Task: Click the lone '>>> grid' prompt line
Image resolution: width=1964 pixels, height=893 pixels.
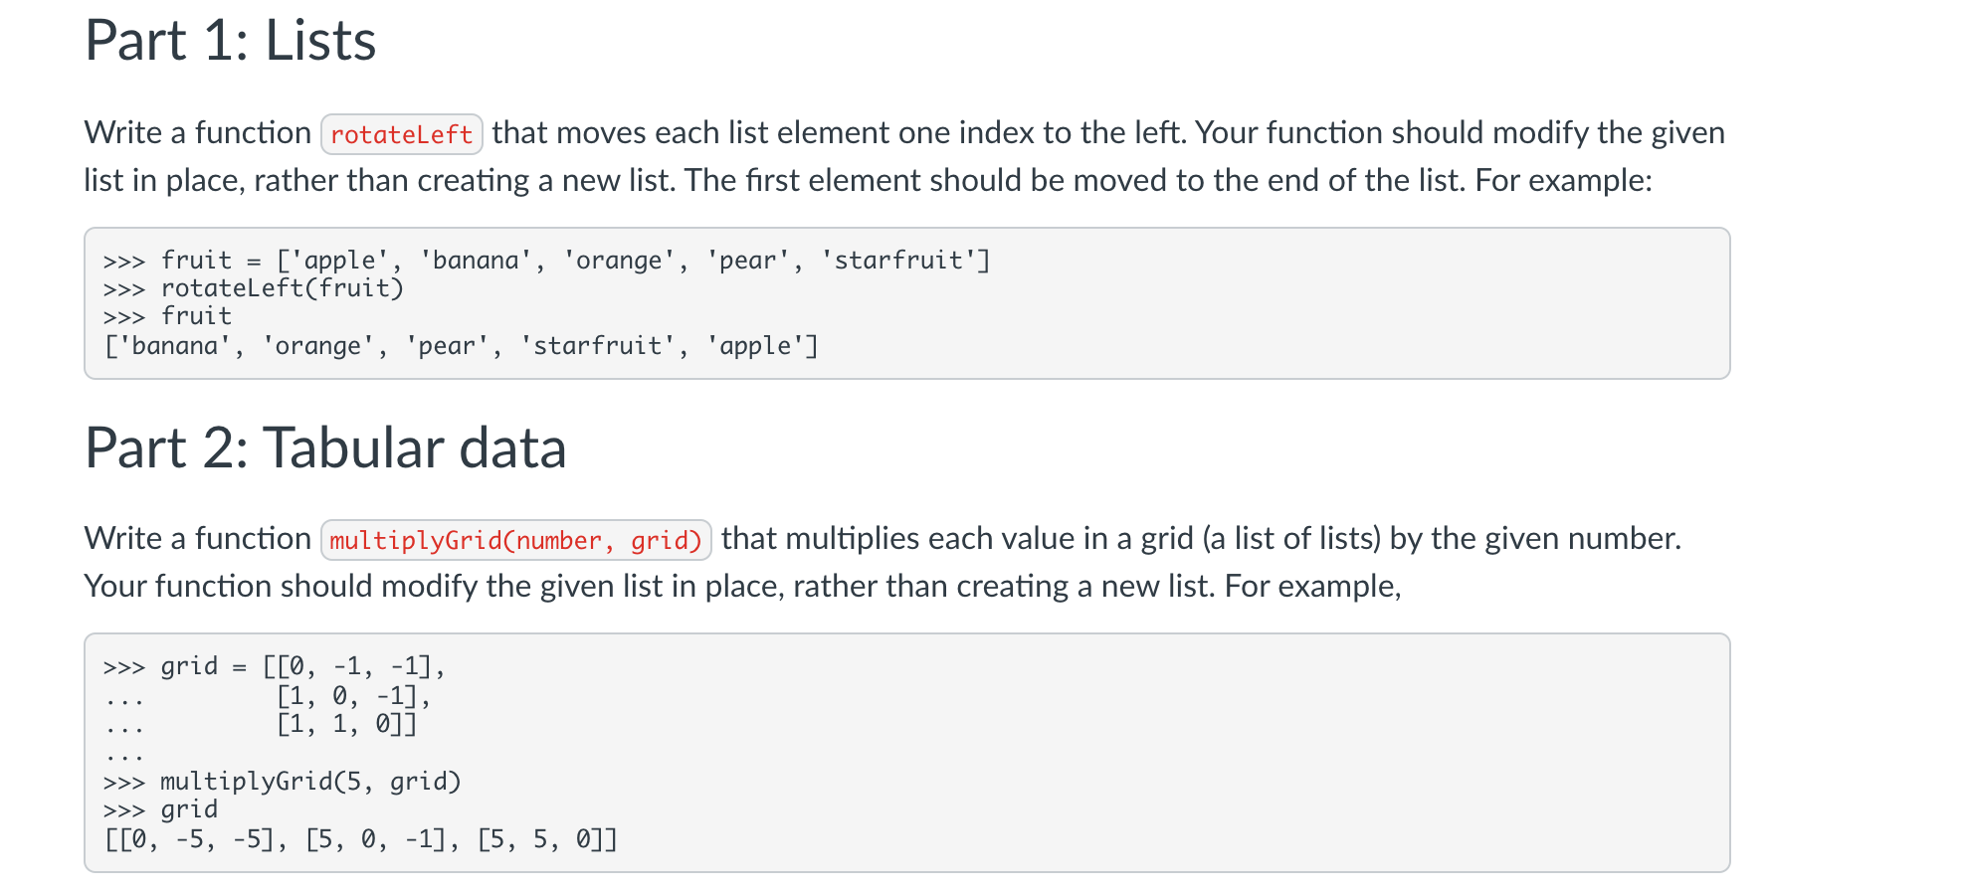Action: (161, 809)
